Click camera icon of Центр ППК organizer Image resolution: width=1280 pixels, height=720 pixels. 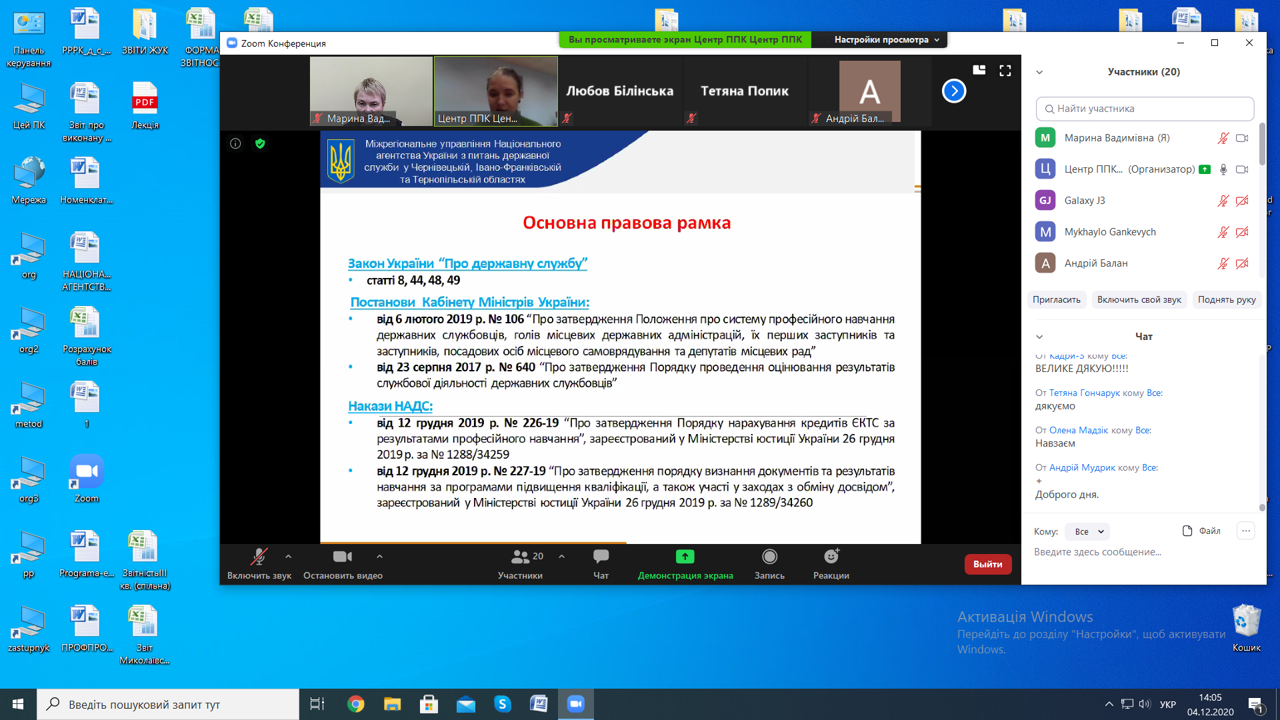(x=1242, y=169)
